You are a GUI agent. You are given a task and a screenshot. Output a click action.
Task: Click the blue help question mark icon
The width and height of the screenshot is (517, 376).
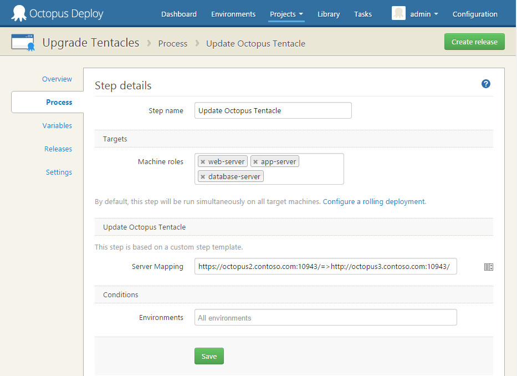point(486,84)
